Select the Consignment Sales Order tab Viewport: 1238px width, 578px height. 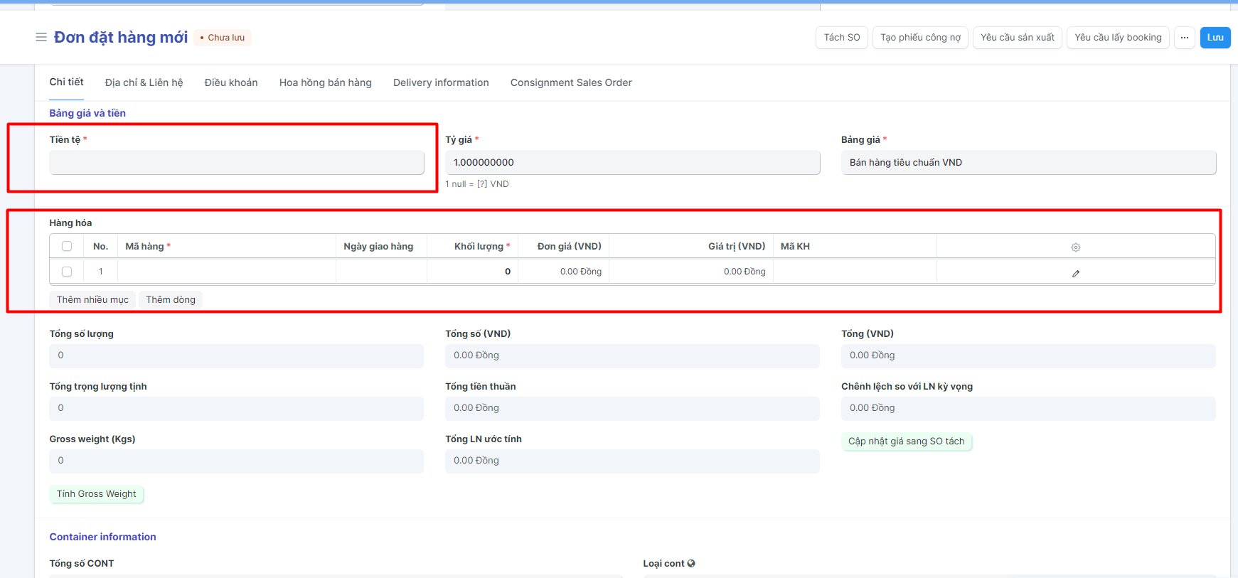(571, 82)
